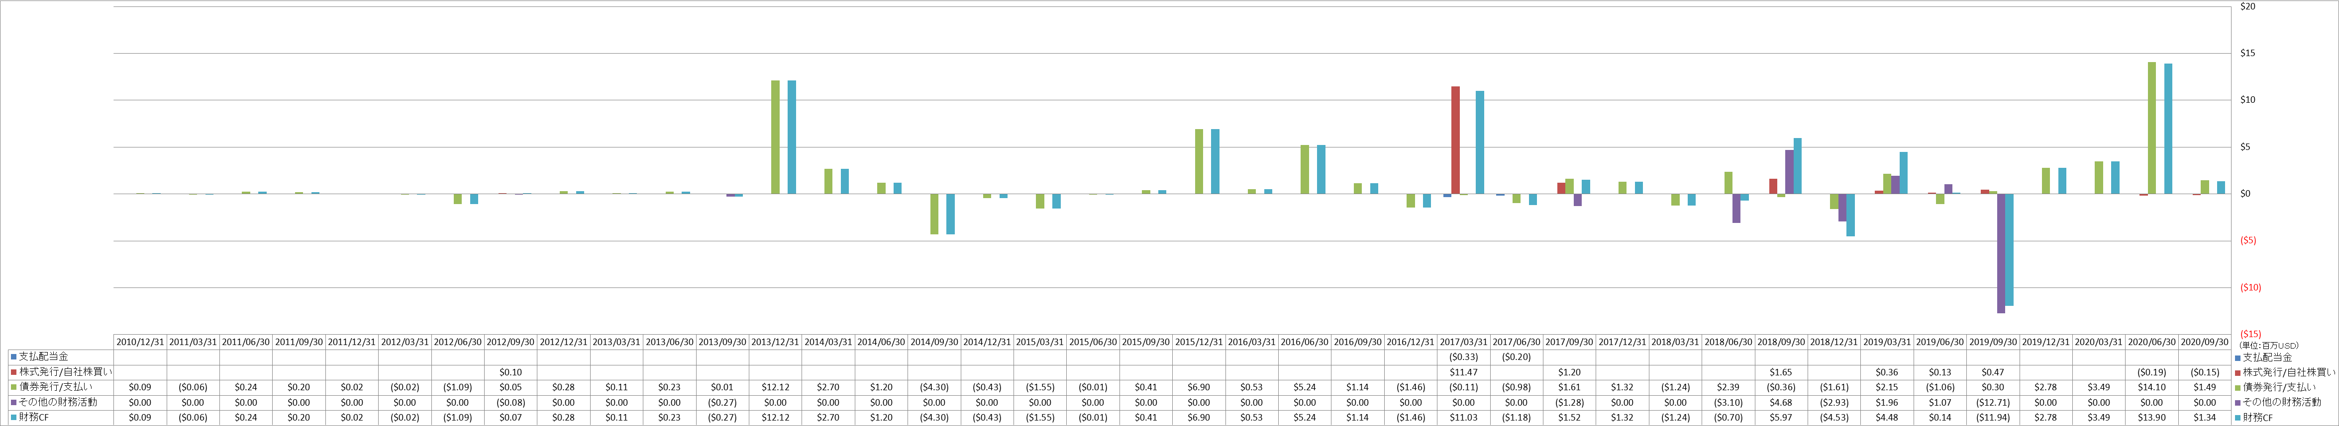Click the tall green bar for 2020/06/30
This screenshot has height=426, width=2339.
tap(2152, 128)
